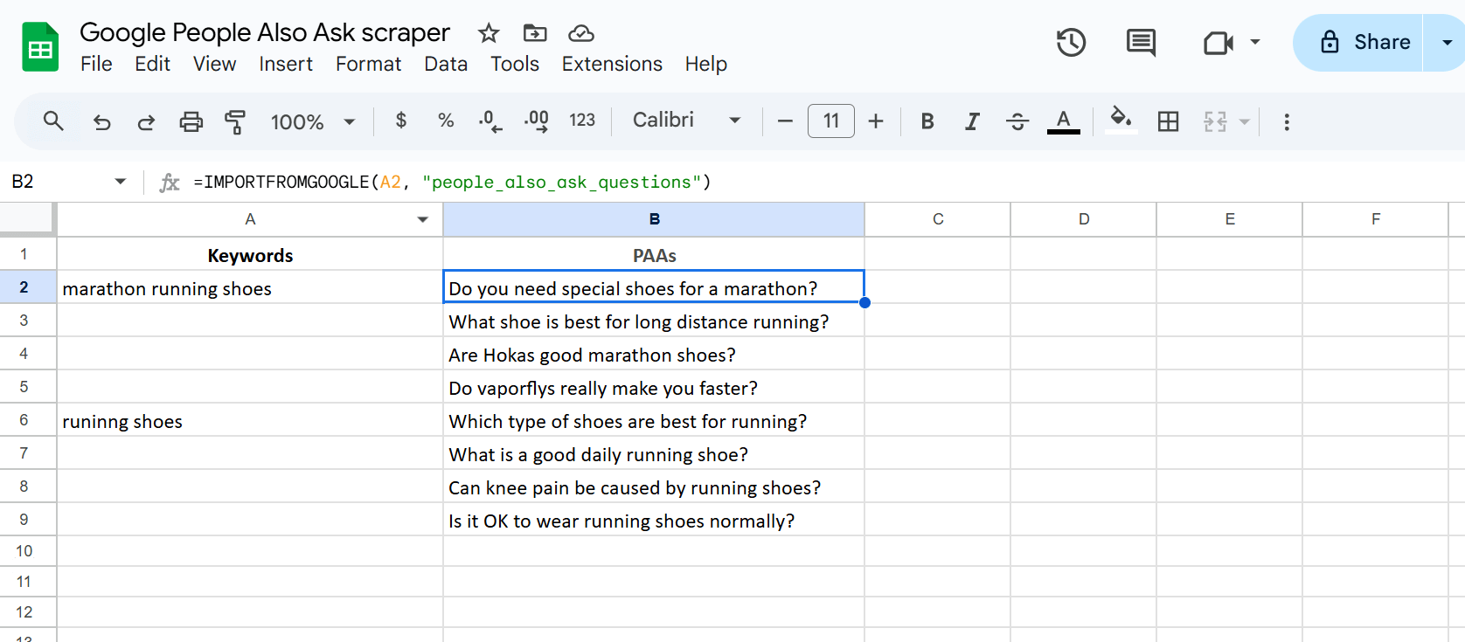The height and width of the screenshot is (642, 1465).
Task: Open the column A filter dropdown arrow
Action: [423, 219]
